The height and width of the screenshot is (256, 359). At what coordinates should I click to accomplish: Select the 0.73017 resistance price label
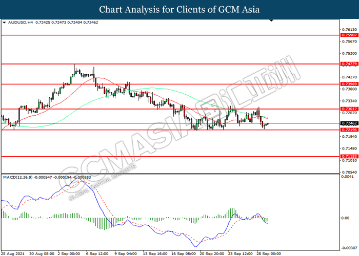(x=349, y=109)
